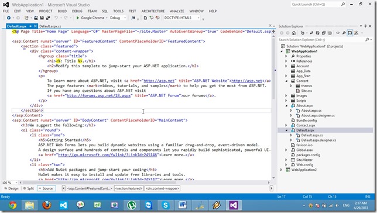This screenshot has width=377, height=213.
Task: Open Microsoft Word from the taskbar
Action: [x=183, y=205]
